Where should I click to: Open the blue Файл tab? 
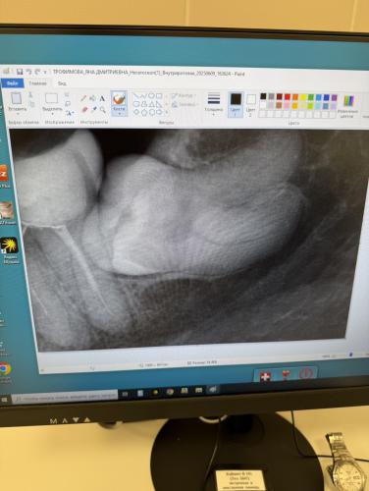12,83
